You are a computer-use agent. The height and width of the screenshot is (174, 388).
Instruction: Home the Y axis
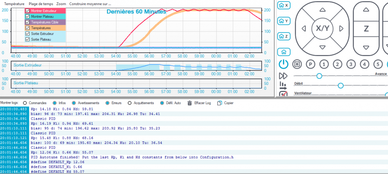click(284, 21)
